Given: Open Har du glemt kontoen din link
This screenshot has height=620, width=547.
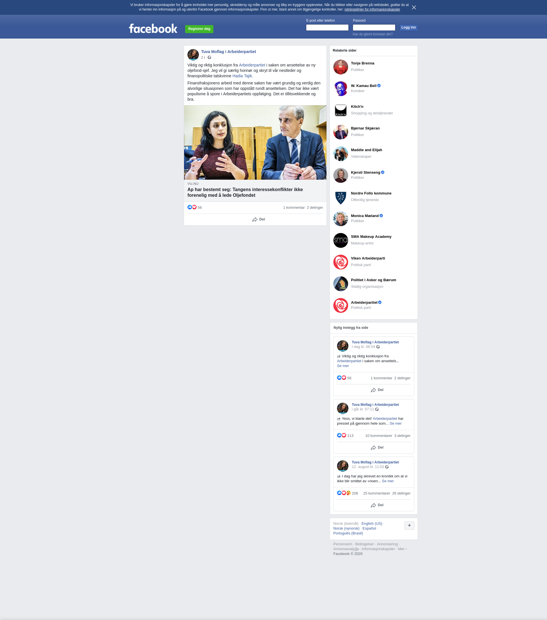Looking at the screenshot, I should [372, 34].
